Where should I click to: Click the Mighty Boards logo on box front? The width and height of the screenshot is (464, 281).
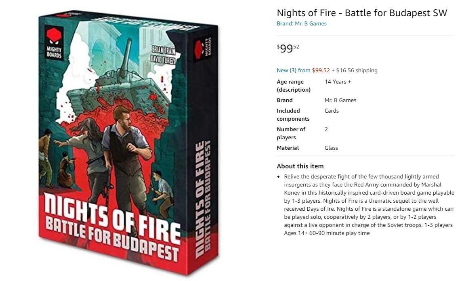pyautogui.click(x=54, y=43)
